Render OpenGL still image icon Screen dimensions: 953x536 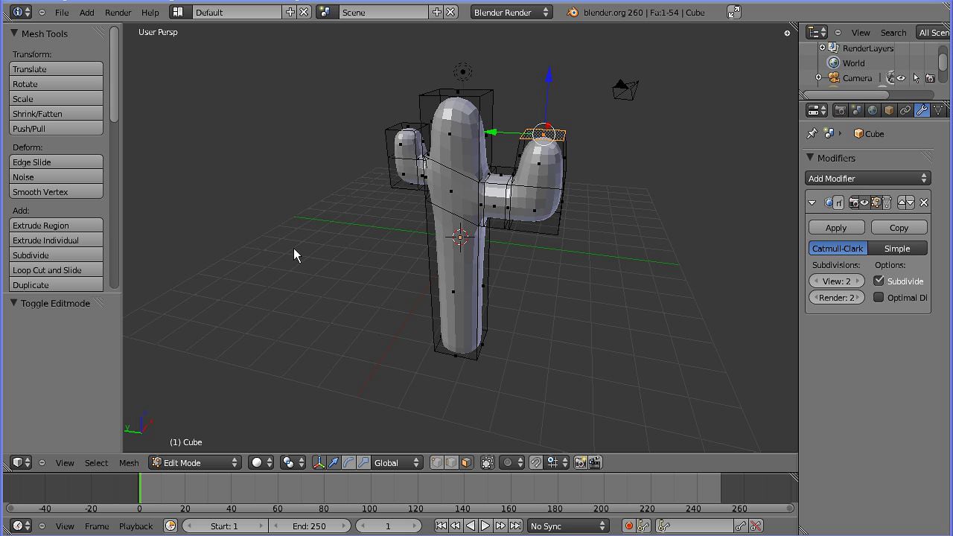click(x=580, y=463)
